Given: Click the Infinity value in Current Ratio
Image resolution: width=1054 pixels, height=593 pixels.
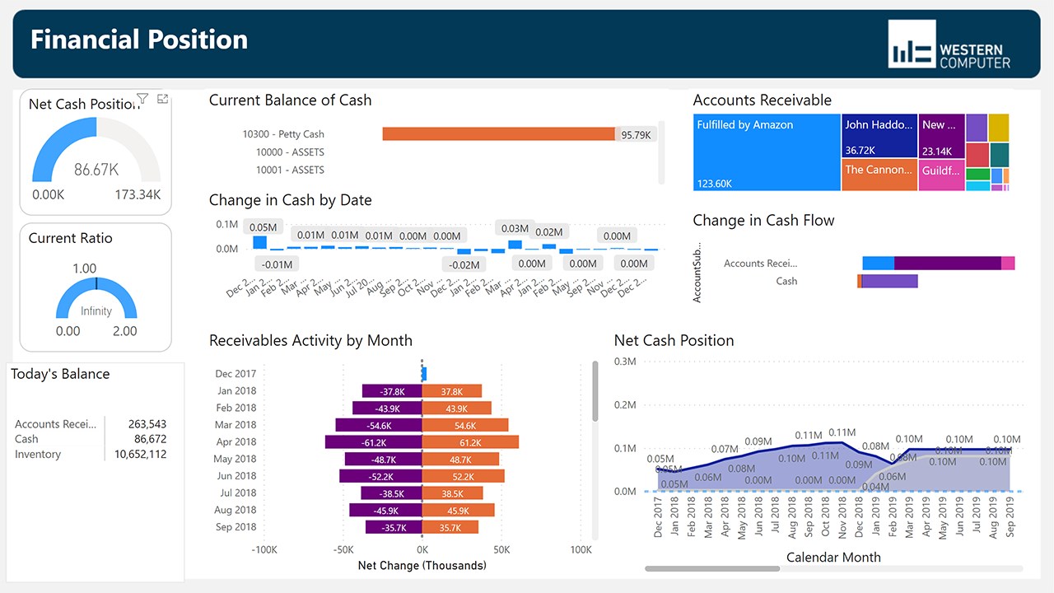Looking at the screenshot, I should click(96, 311).
